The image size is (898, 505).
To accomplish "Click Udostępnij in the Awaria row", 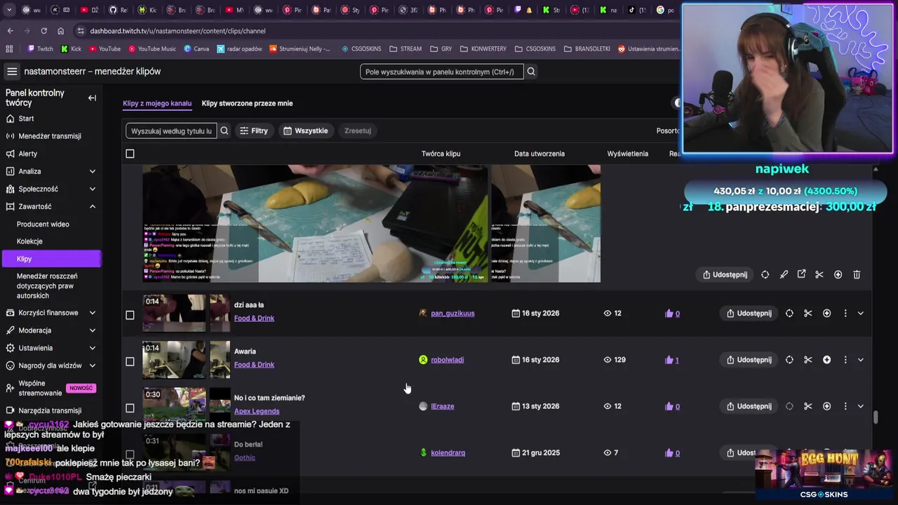I will click(749, 360).
